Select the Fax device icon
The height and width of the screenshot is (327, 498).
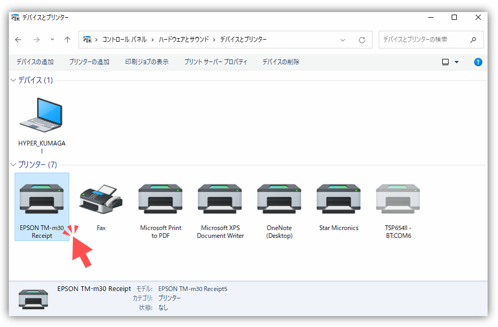pos(101,199)
